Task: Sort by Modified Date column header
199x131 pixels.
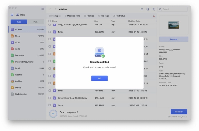Action: [x=134, y=21]
